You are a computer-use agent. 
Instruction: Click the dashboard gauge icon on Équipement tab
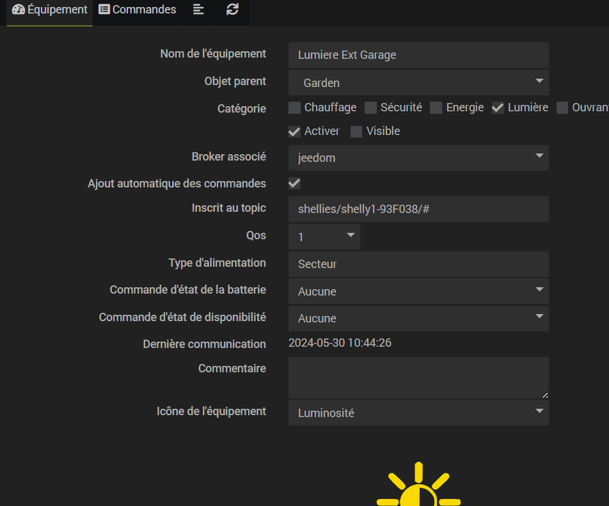coord(19,10)
